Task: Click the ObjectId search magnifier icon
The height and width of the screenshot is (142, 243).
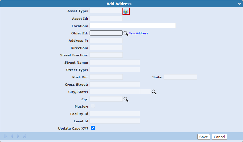Action: [x=126, y=33]
